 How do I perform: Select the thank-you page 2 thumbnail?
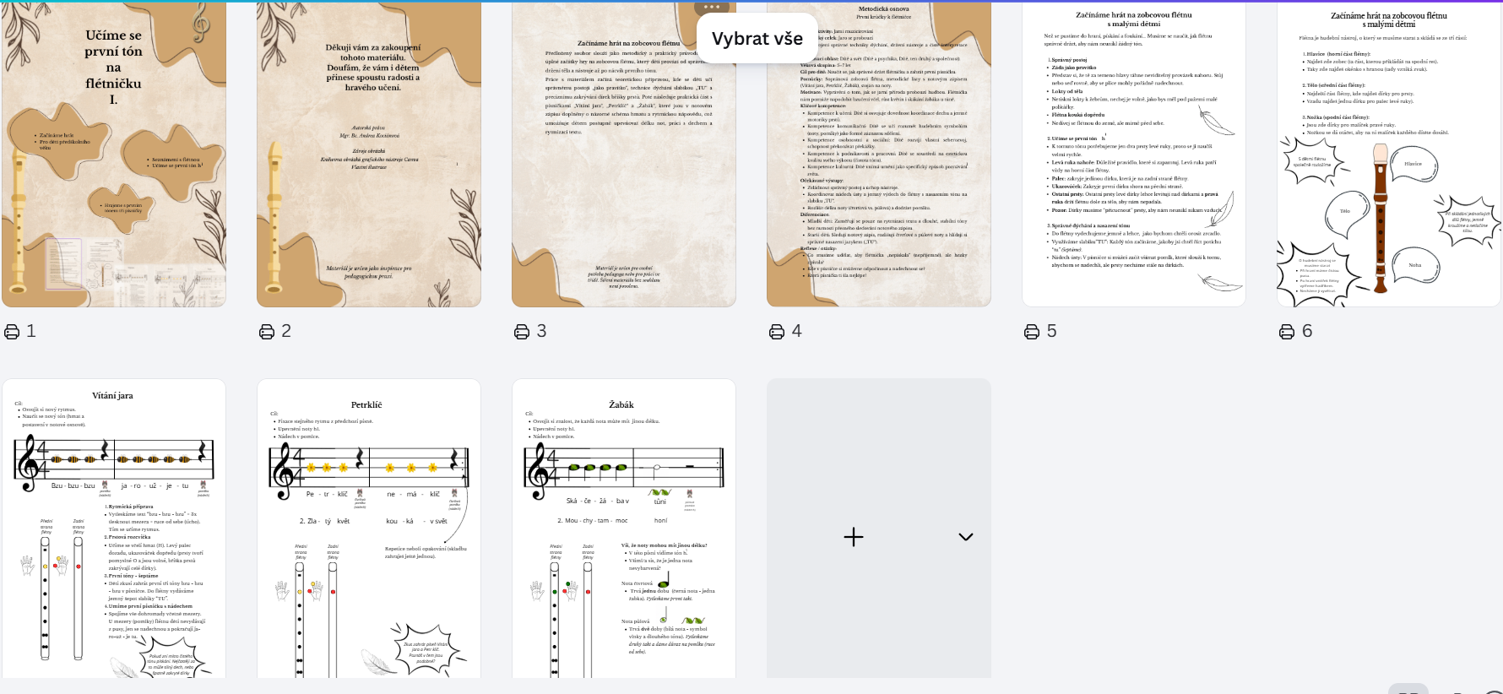point(369,155)
